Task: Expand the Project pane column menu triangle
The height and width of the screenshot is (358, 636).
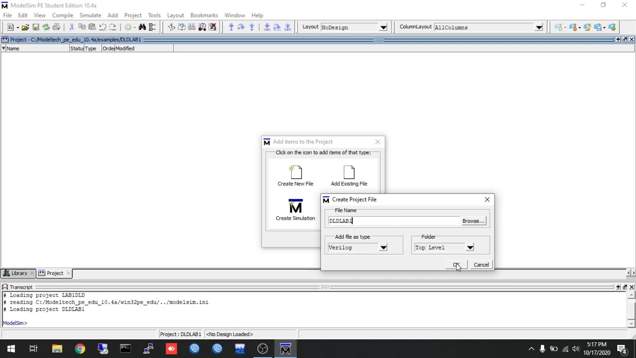Action: point(3,48)
